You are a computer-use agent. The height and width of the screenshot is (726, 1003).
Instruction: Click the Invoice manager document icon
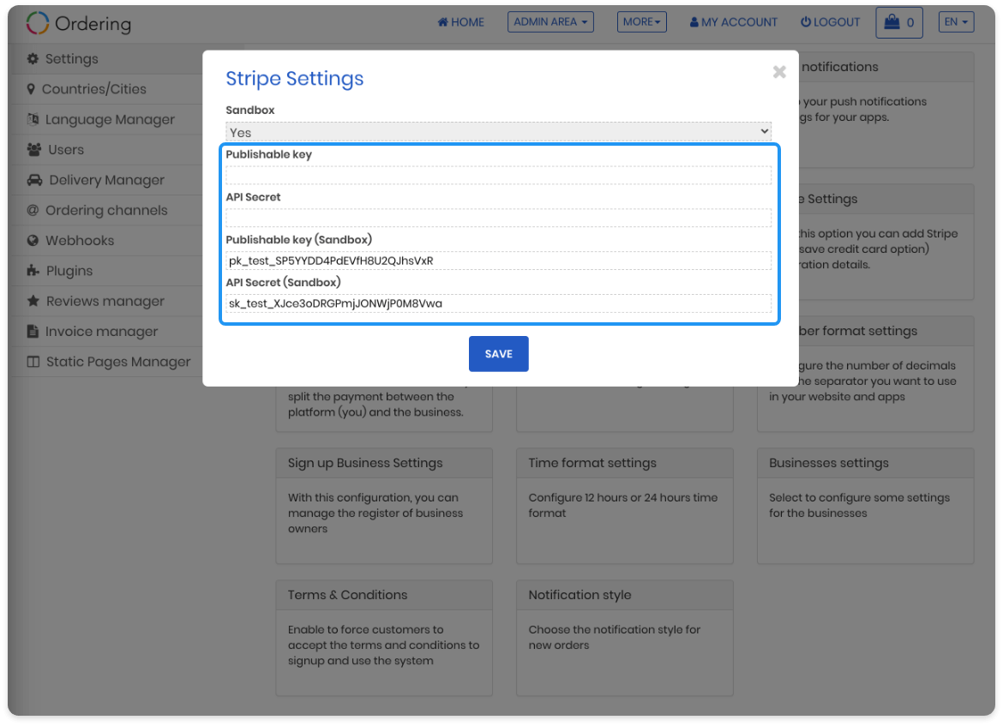coord(33,332)
